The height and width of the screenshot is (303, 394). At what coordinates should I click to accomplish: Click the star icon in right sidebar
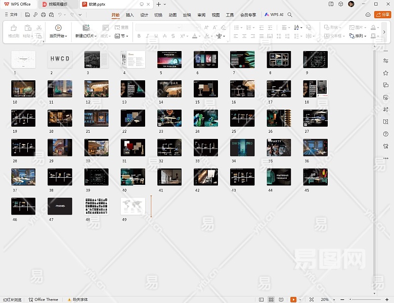[x=386, y=73]
